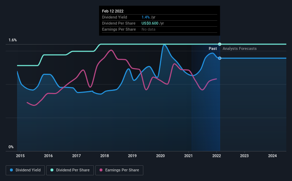Click the 2017 label on the x-axis
292x181 pixels.
76,156
